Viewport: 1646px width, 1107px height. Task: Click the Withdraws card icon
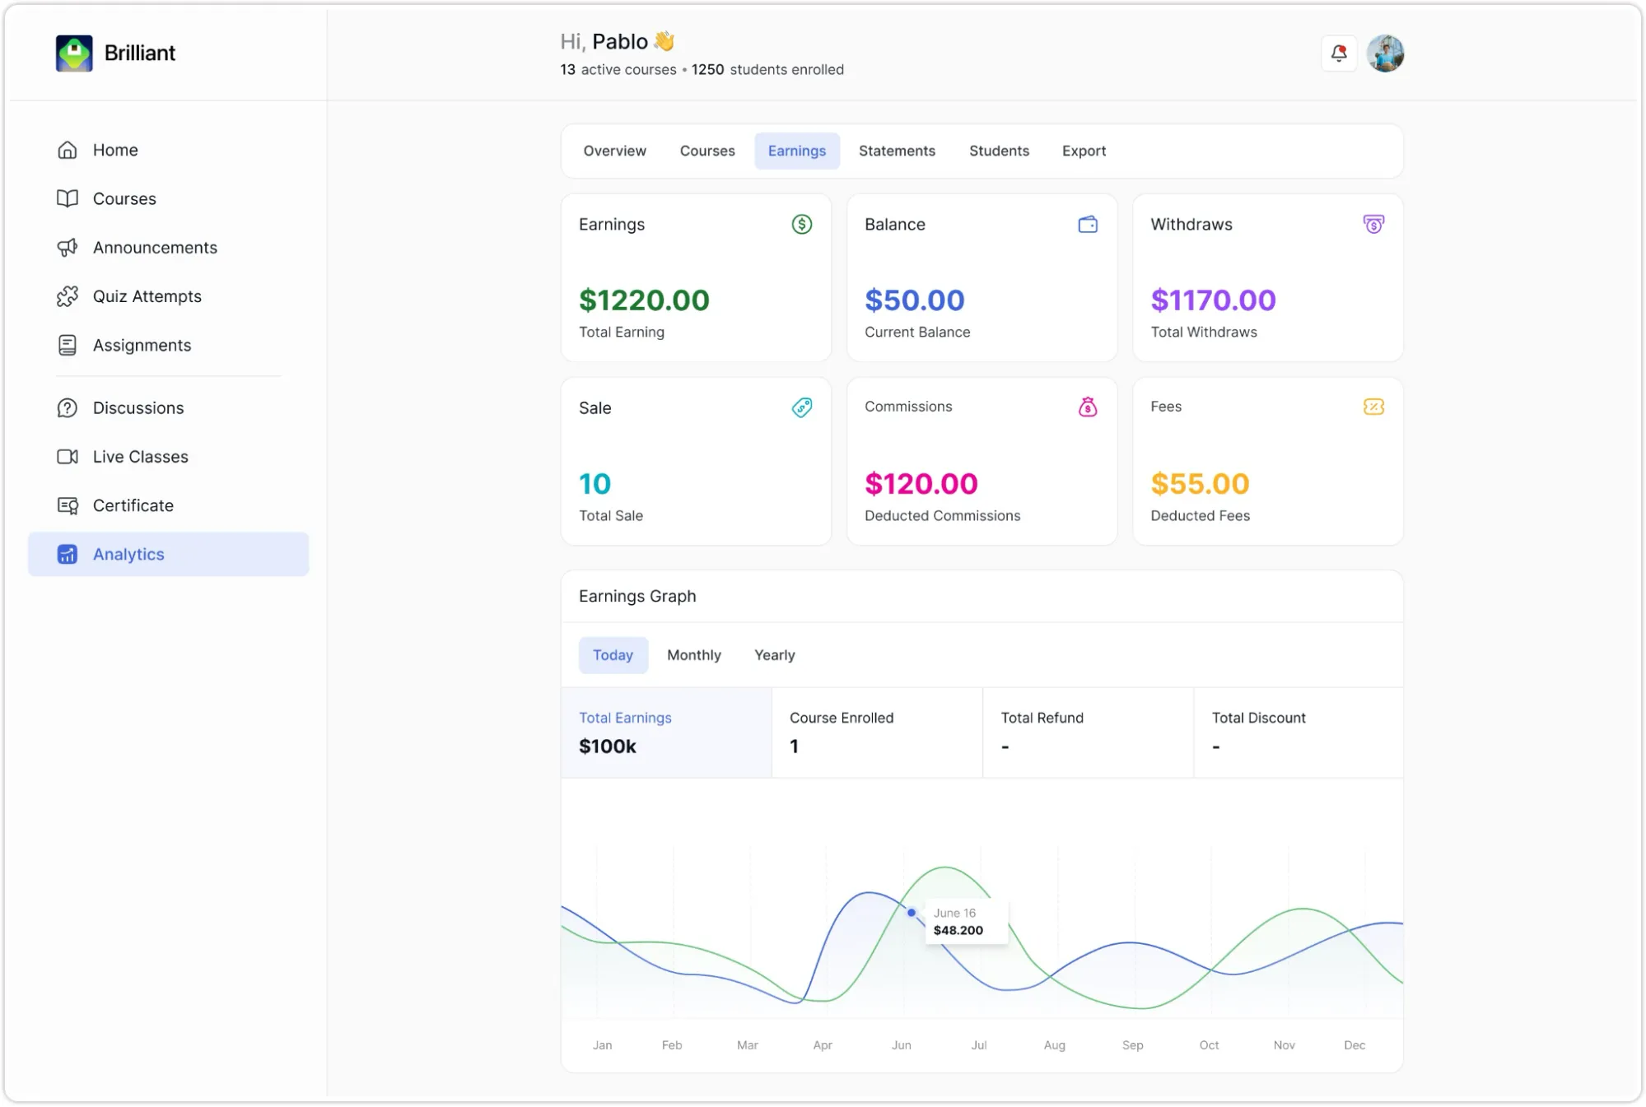coord(1373,224)
